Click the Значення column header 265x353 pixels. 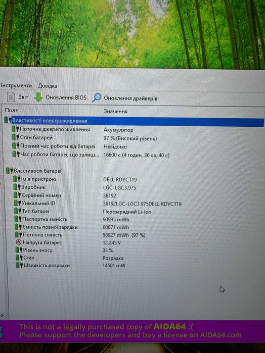[115, 111]
